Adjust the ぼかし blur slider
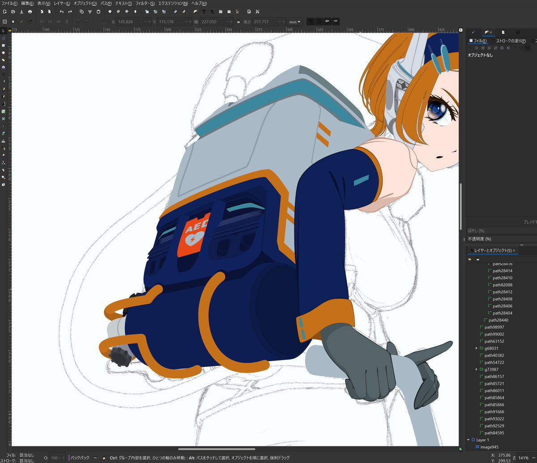 (x=501, y=230)
